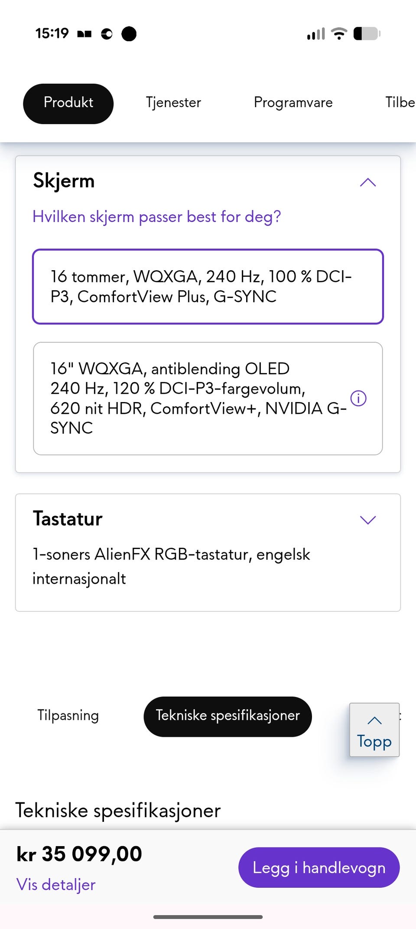Tap the black recording dot in status bar

(129, 33)
